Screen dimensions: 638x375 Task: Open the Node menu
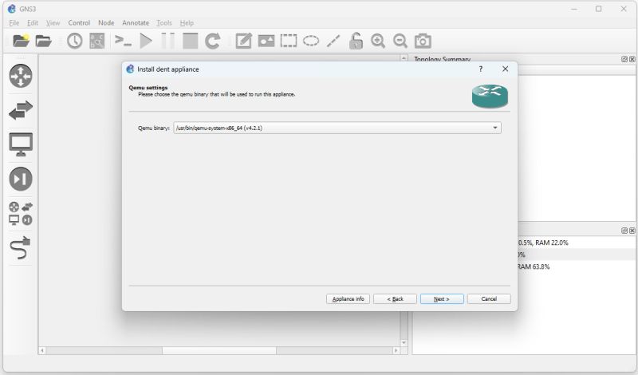[x=106, y=23]
